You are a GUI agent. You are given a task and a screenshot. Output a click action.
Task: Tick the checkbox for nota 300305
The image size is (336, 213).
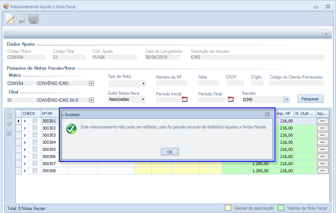tap(35, 149)
